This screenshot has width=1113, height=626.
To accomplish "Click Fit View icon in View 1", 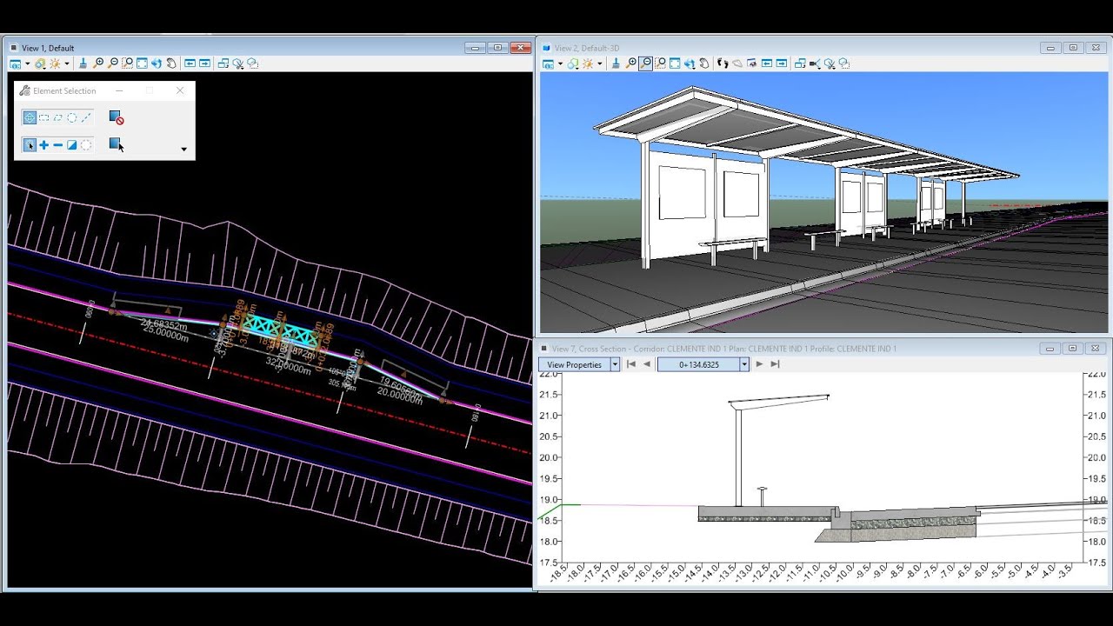I will pos(142,63).
